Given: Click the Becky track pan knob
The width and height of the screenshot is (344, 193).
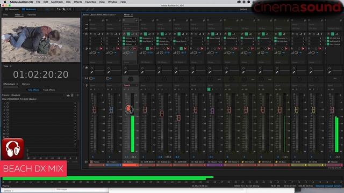Looking at the screenshot, I should tap(131, 79).
